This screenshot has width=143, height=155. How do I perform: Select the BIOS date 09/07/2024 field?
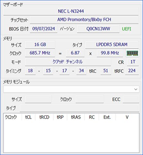[x=44, y=29]
